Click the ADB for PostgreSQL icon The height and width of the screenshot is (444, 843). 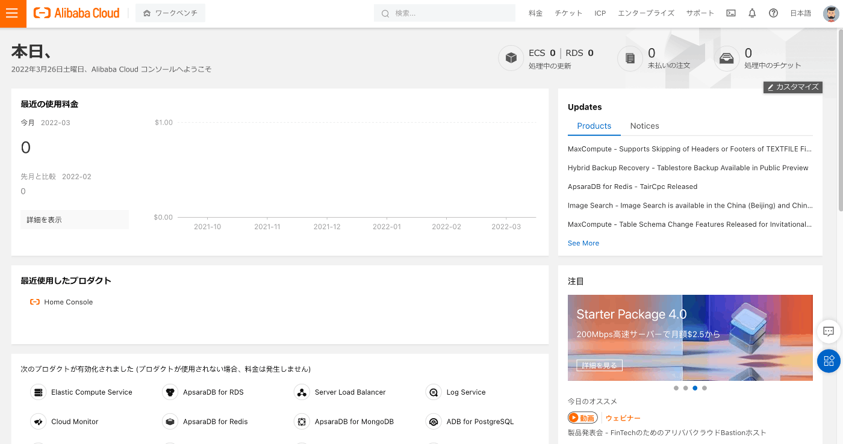[434, 422]
